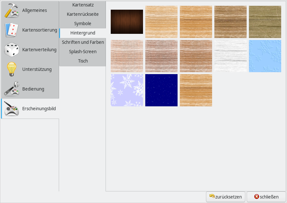Select the dark blue starry background

tap(161, 90)
